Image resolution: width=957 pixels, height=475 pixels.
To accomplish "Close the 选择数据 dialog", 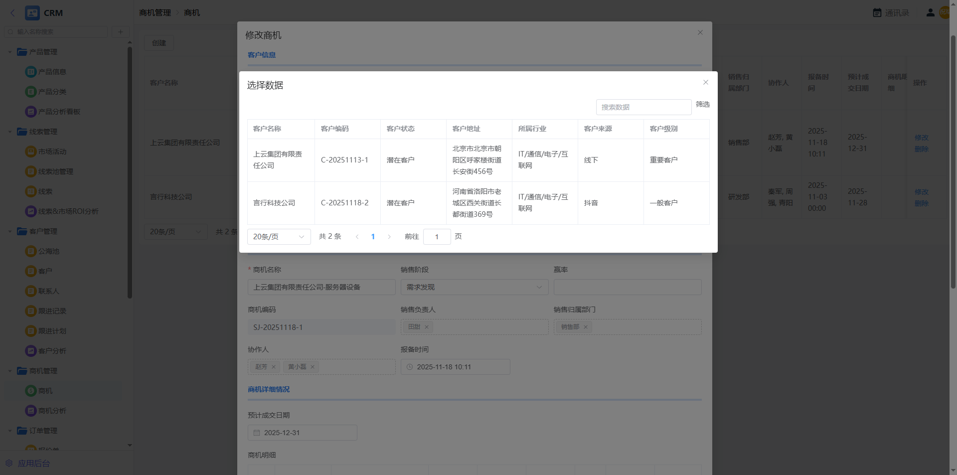I will [705, 82].
